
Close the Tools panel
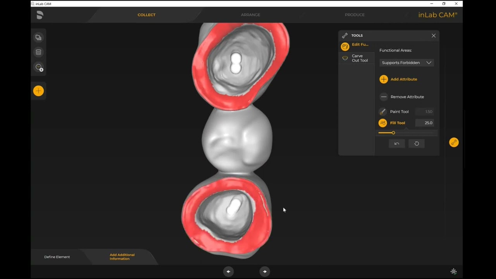pyautogui.click(x=434, y=36)
